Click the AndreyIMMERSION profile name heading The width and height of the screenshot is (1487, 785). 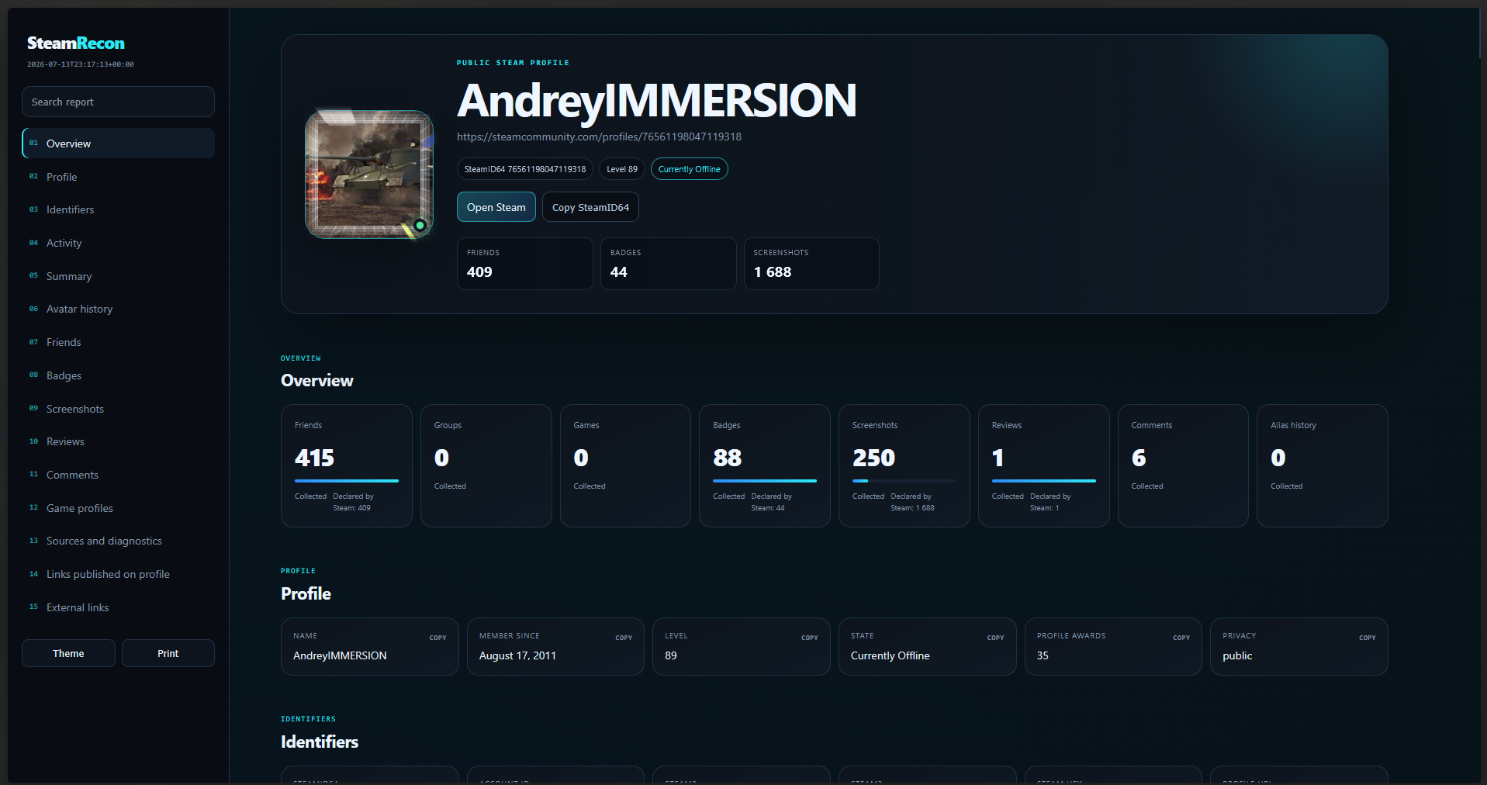[x=657, y=101]
